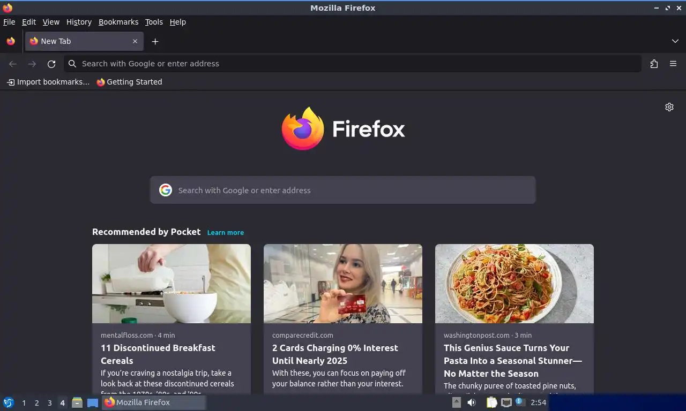Open a new tab with plus button
686x411 pixels.
tap(155, 41)
